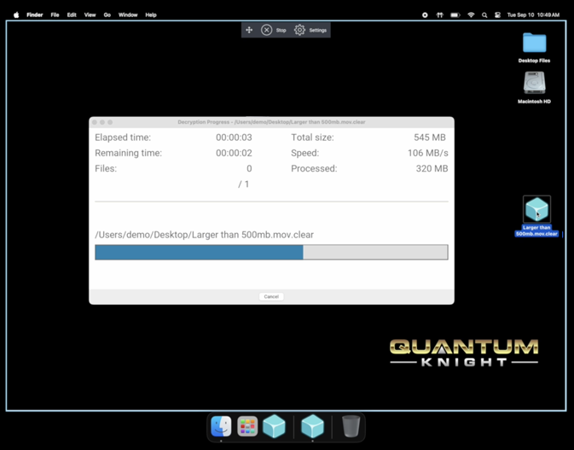Stop the screen recording
This screenshot has width=574, height=450.
[x=274, y=30]
